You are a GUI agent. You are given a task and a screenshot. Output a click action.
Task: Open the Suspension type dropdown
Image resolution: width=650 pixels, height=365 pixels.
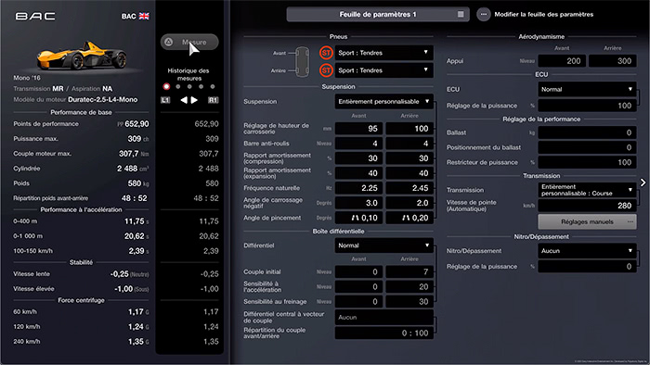[x=383, y=102]
